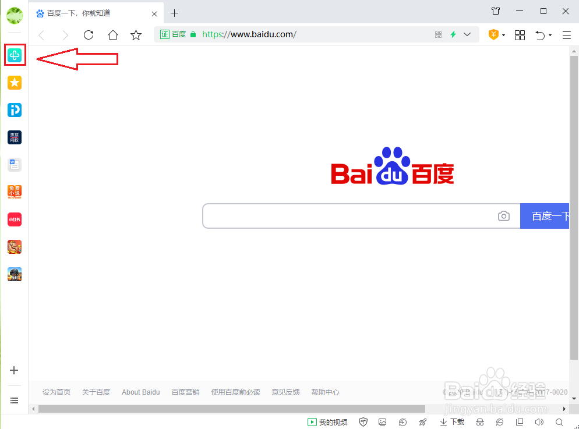Image resolution: width=579 pixels, height=429 pixels.
Task: Open zoom magnifier in status bar
Action: pyautogui.click(x=559, y=422)
